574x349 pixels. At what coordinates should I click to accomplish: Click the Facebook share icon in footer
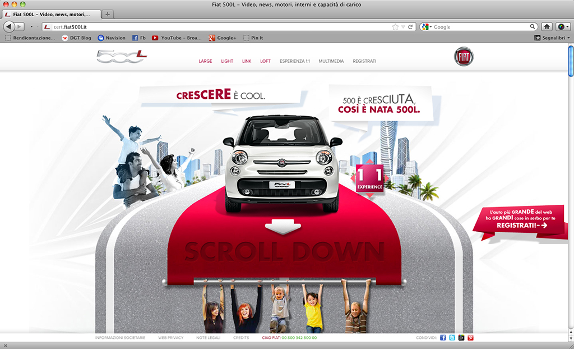coord(443,338)
